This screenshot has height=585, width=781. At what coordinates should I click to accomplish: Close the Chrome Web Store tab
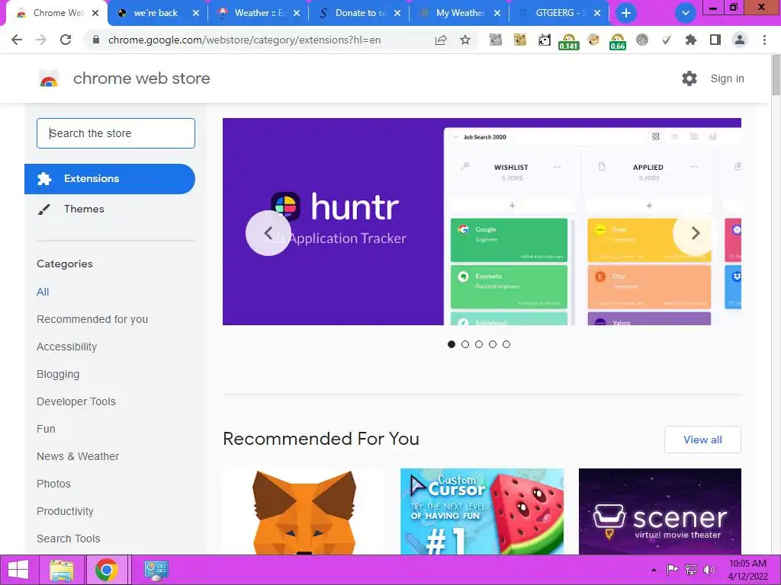coord(95,13)
